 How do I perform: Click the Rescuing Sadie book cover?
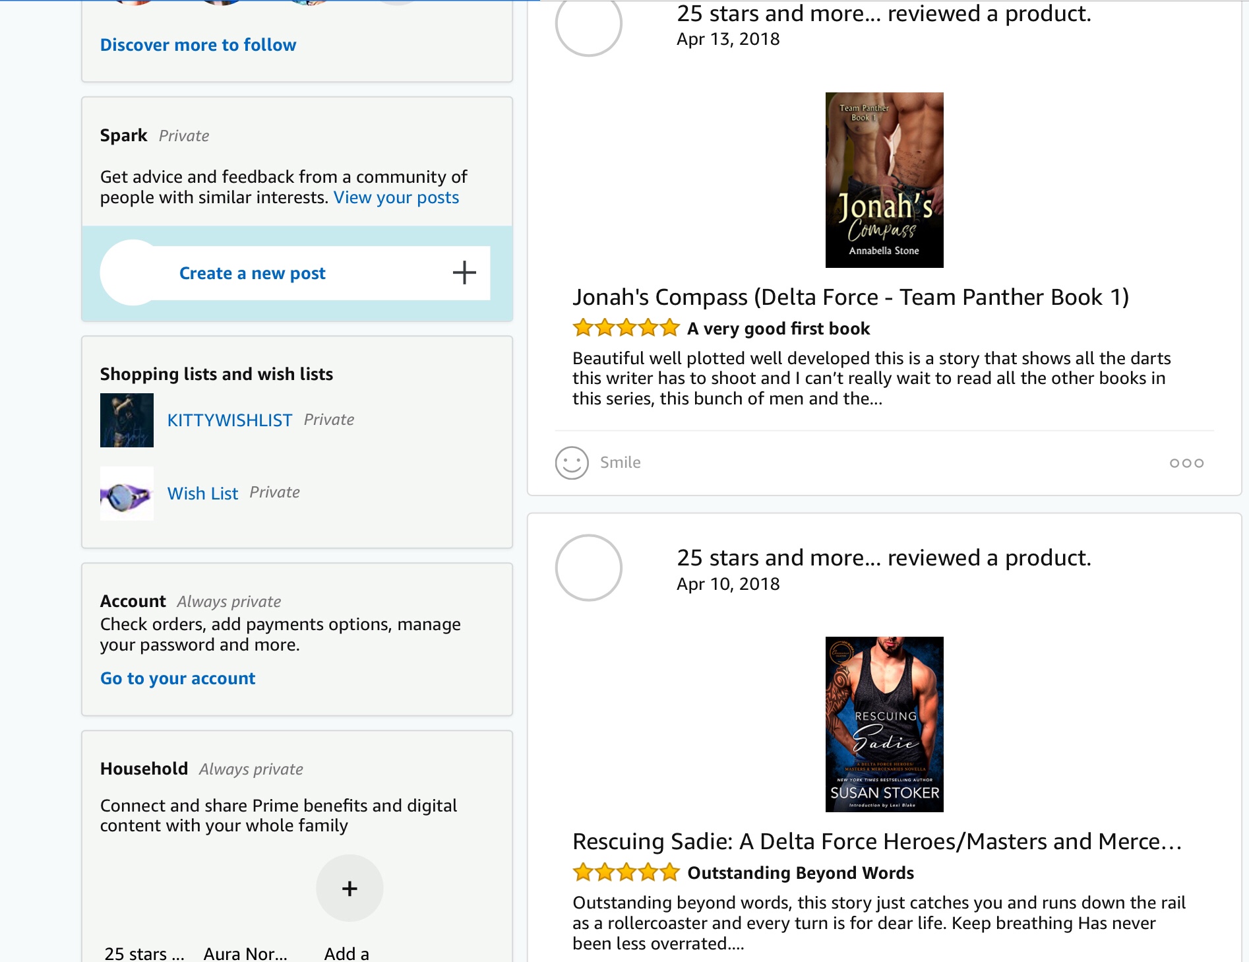[884, 724]
